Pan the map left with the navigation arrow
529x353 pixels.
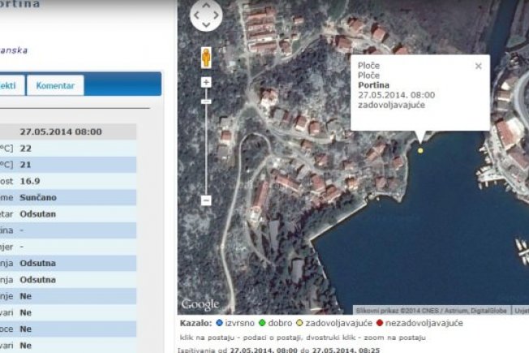196,15
